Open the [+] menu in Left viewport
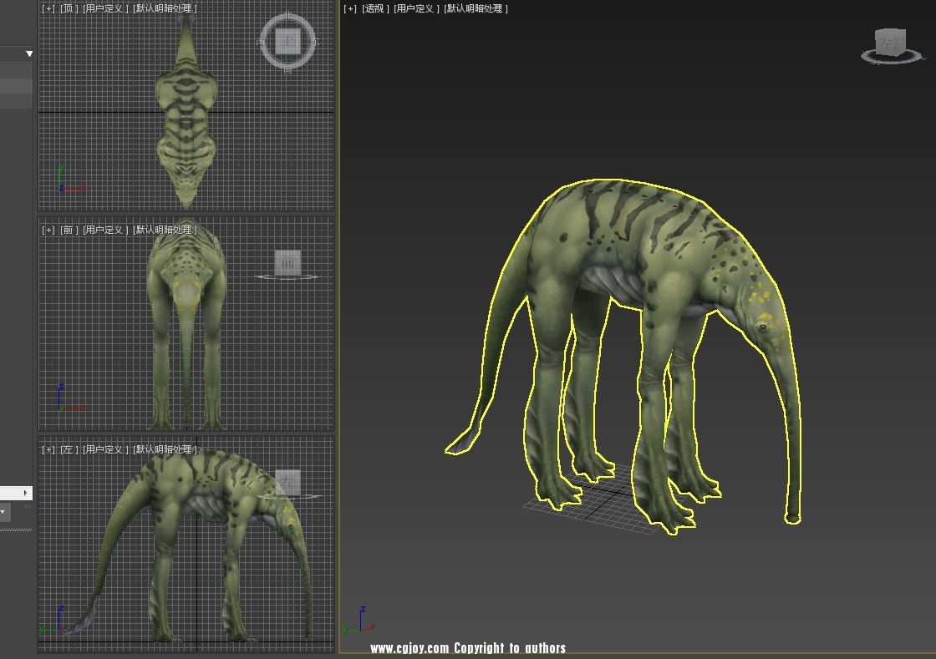This screenshot has width=936, height=659. (48, 449)
